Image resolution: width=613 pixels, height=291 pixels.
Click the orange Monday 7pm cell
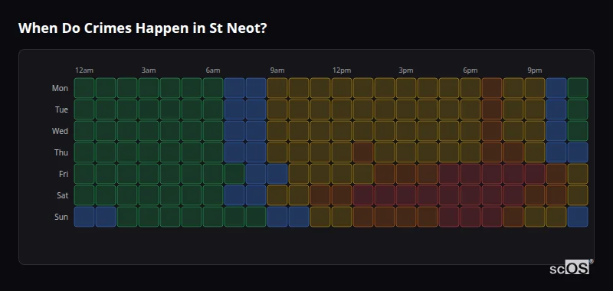pyautogui.click(x=492, y=88)
